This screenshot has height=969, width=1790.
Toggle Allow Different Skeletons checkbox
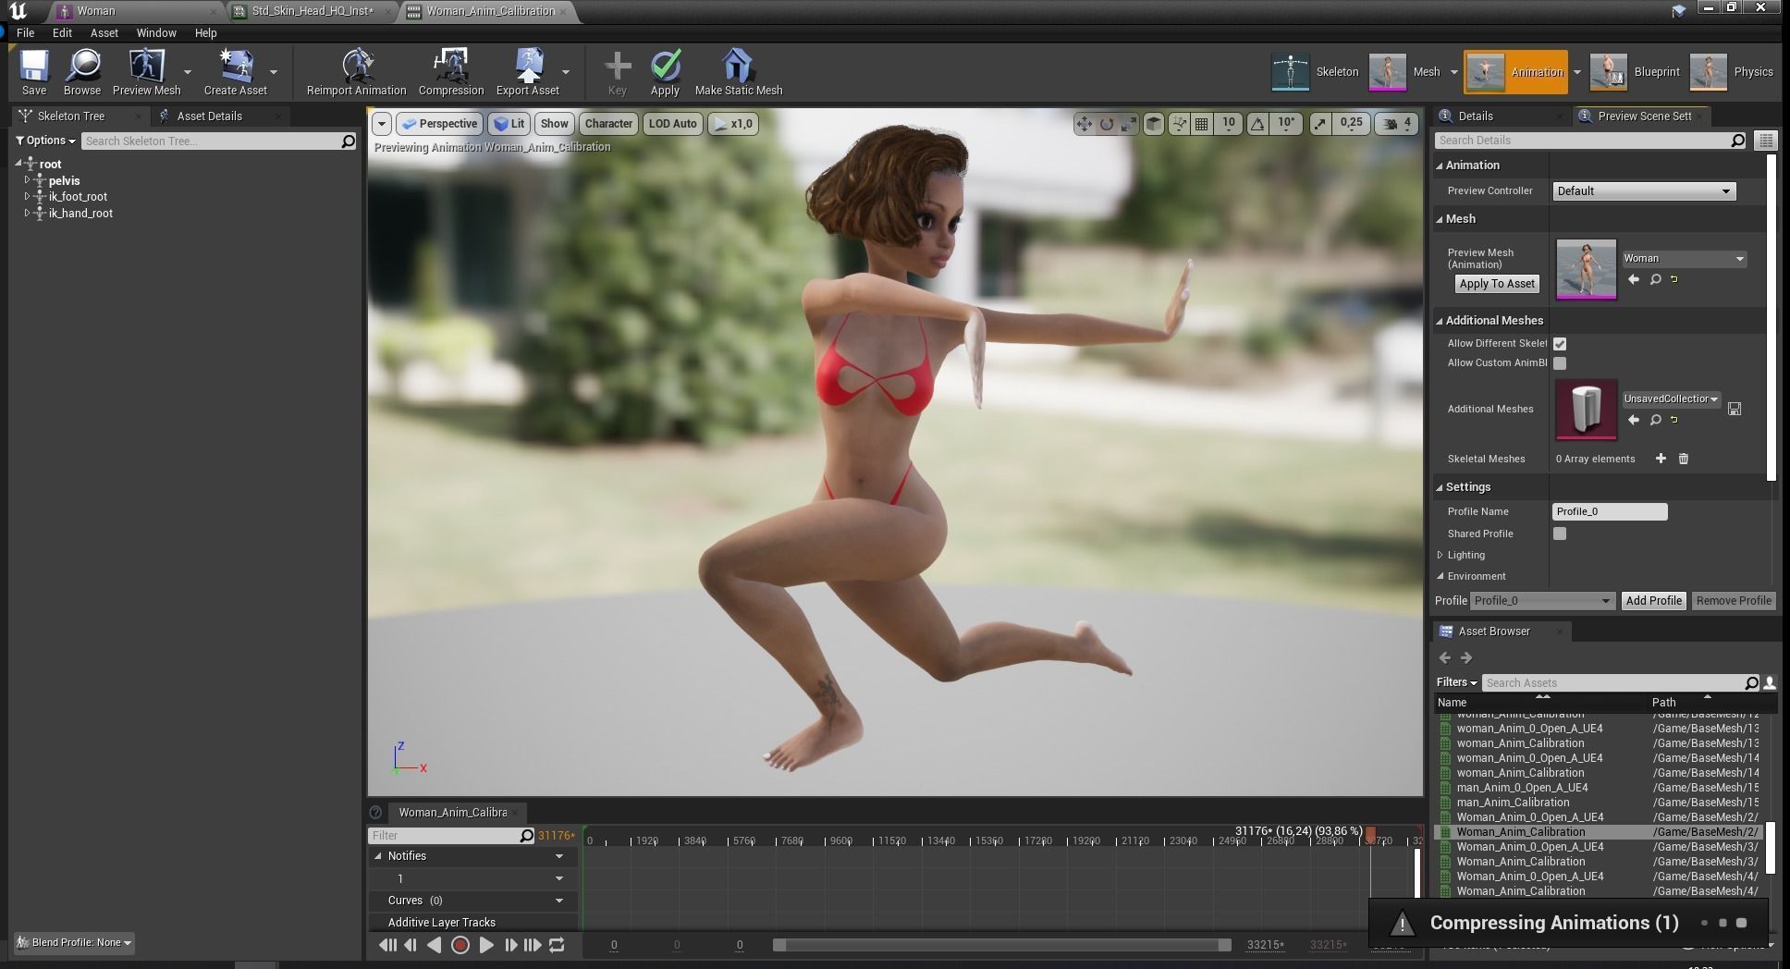[x=1560, y=344]
